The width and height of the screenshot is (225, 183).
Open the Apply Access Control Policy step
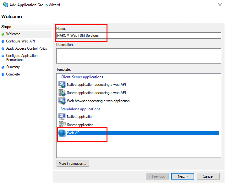(27, 48)
